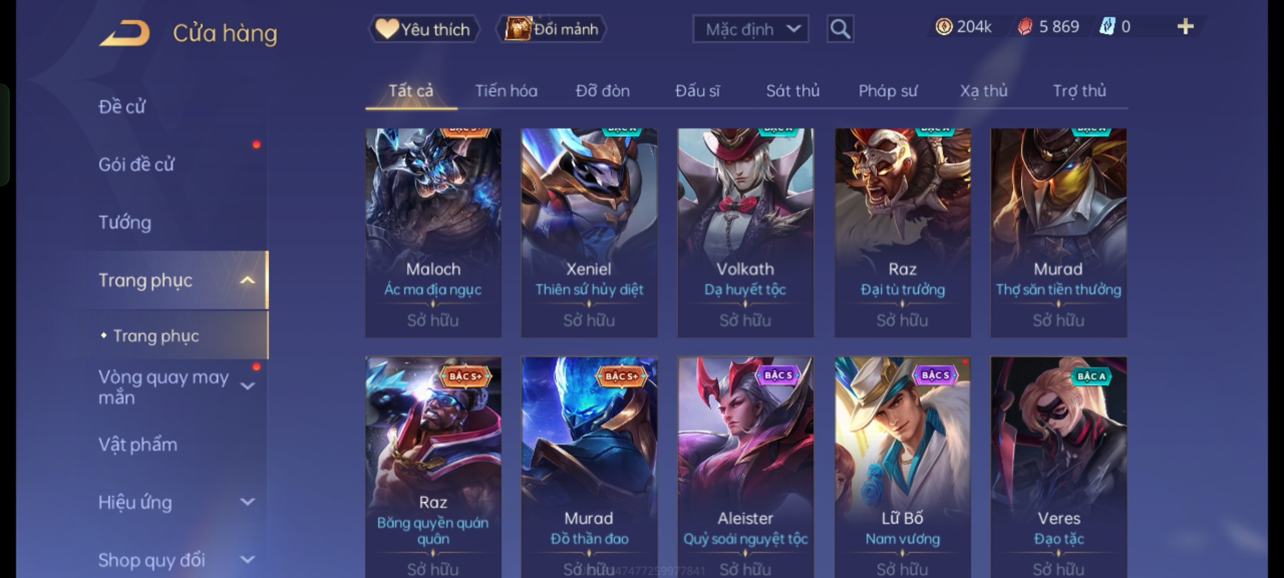Switch to the Pháp sư tab
The image size is (1284, 578).
point(888,91)
